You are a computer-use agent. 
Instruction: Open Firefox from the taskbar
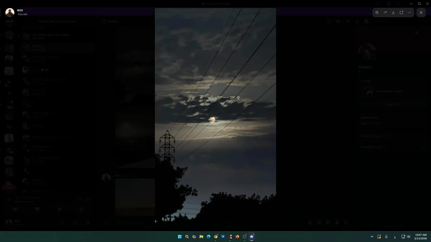point(237,237)
